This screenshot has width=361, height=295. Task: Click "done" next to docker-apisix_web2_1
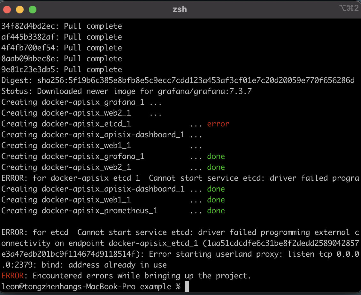(216, 167)
